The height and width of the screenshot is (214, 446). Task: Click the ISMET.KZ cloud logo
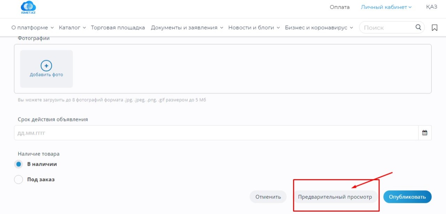pos(28,8)
